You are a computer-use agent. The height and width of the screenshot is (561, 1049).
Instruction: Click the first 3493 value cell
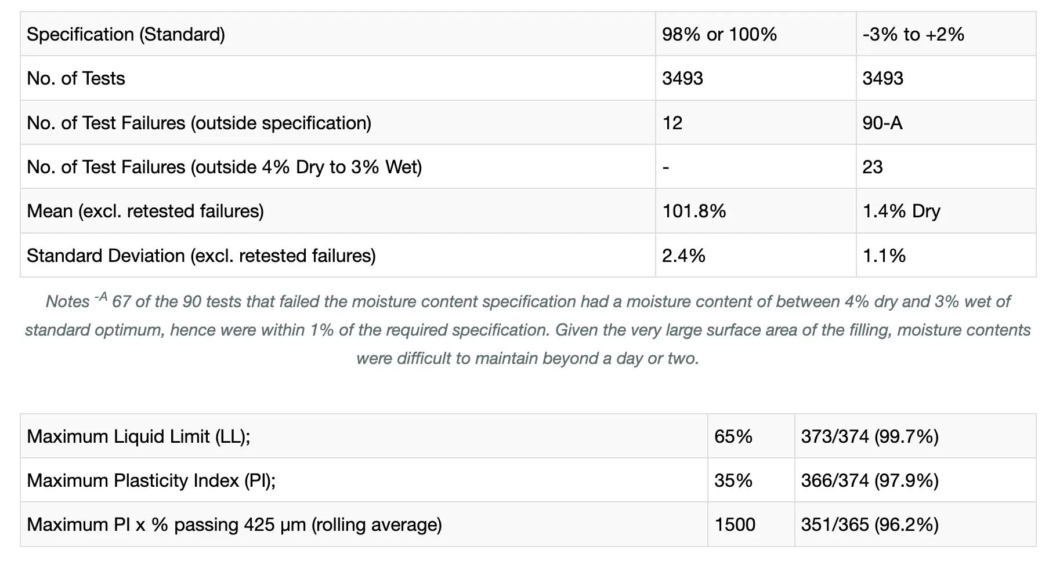pos(756,78)
